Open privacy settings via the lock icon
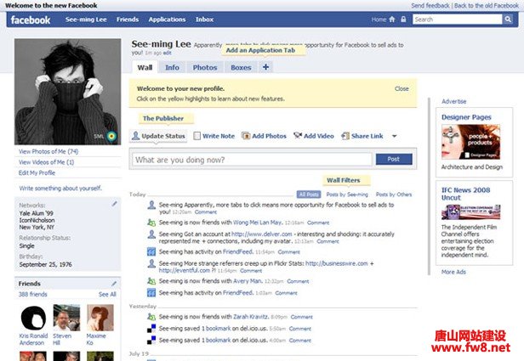The width and height of the screenshot is (524, 361). 403,20
